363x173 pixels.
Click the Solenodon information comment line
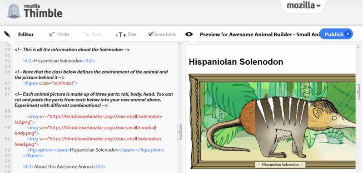[x=72, y=50]
